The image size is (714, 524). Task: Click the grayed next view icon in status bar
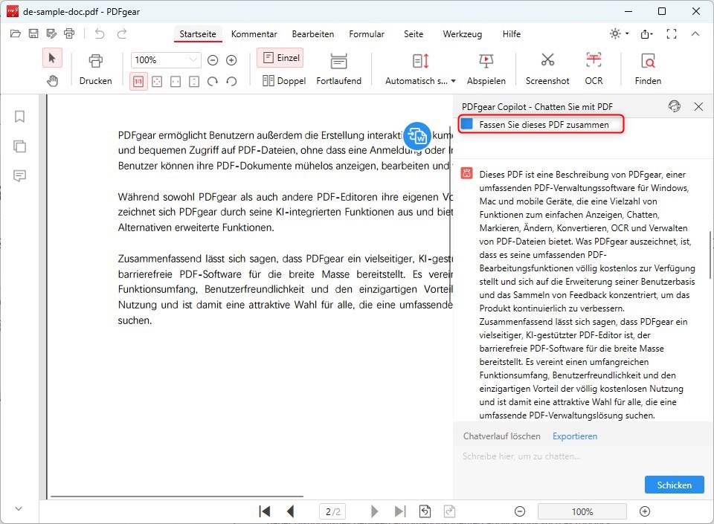(449, 511)
